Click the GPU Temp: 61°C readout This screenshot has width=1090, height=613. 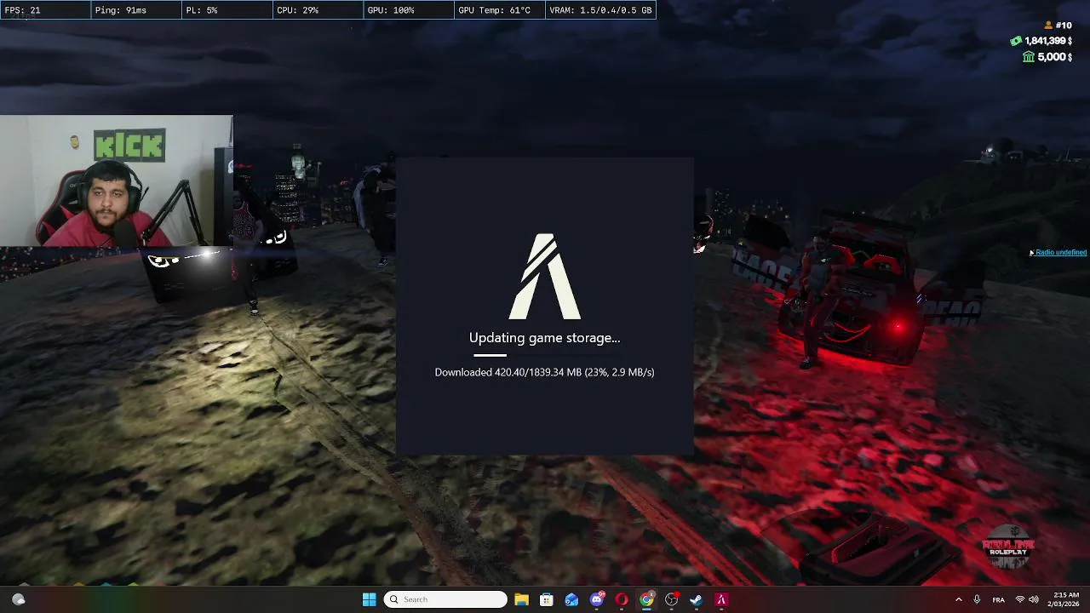tap(499, 10)
